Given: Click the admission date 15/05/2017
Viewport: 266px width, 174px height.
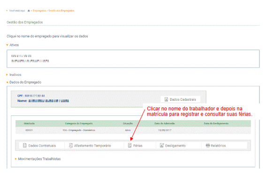Looking at the screenshot, I should (165, 130).
